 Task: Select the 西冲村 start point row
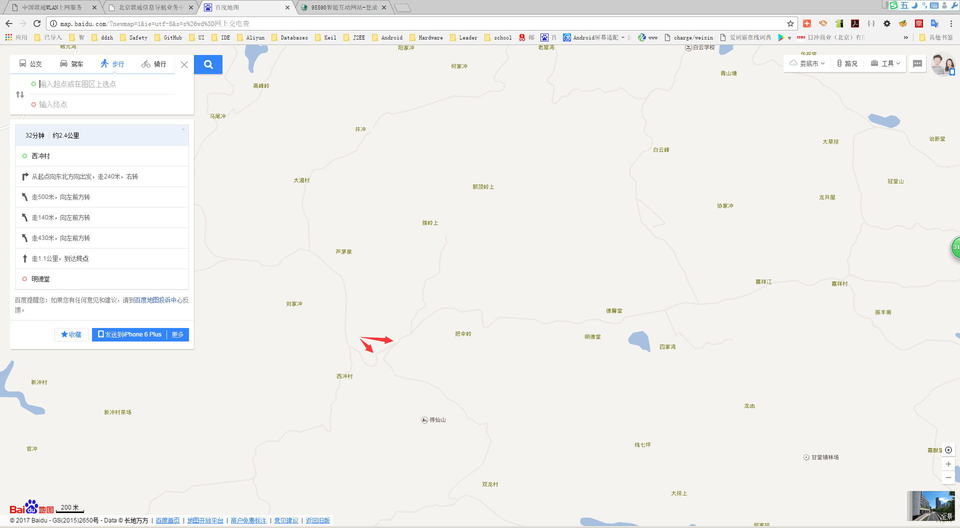pyautogui.click(x=102, y=156)
